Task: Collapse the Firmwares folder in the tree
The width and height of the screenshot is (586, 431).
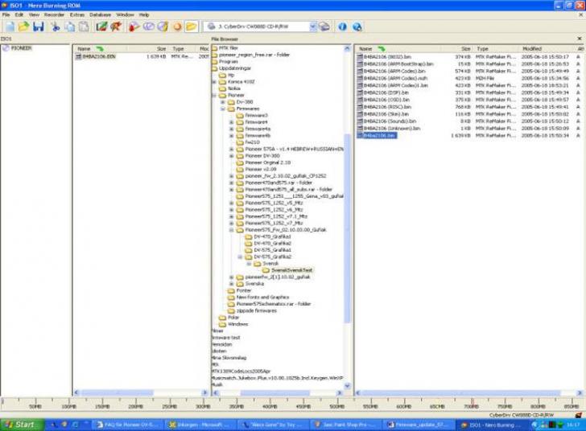Action: coord(222,109)
